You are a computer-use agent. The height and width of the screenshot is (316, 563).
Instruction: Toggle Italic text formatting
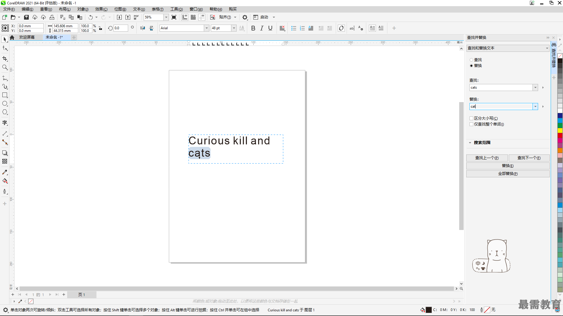point(262,28)
